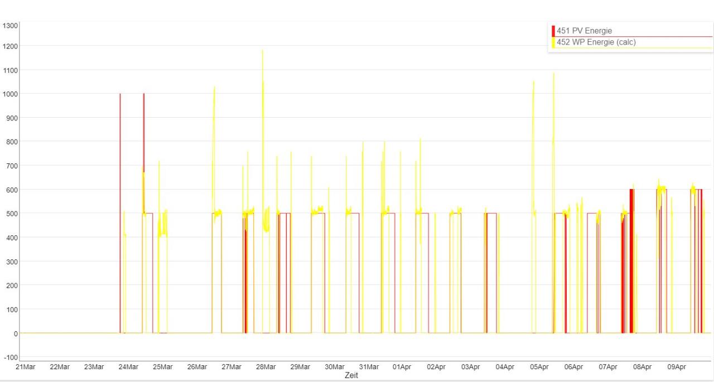The image size is (714, 382).
Task: Click the 27Mar date label
Action: pos(231,367)
